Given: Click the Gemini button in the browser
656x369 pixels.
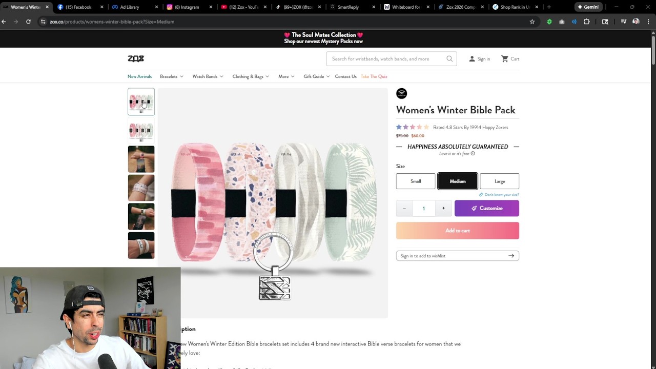Looking at the screenshot, I should pyautogui.click(x=588, y=7).
